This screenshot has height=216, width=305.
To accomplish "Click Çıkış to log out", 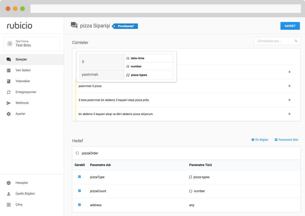I will tap(32, 205).
